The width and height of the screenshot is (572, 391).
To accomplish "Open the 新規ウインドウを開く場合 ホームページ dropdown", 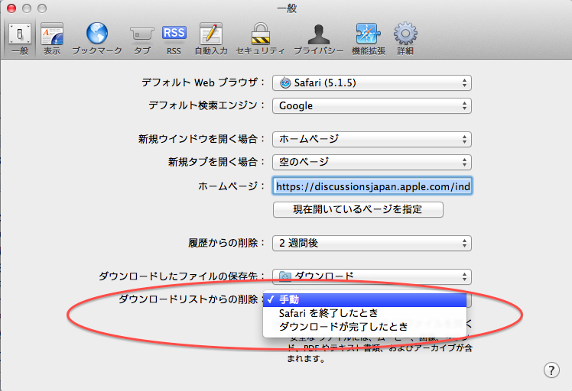I will (x=372, y=139).
